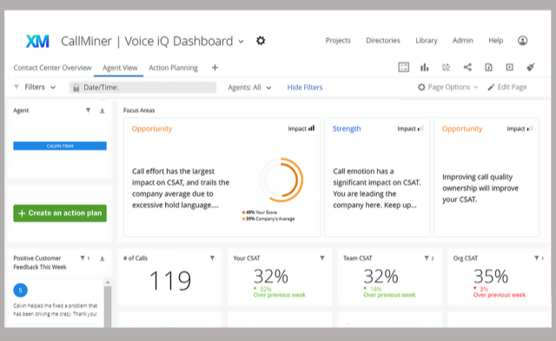This screenshot has height=341, width=556.
Task: Click download icon in Agent widget
Action: click(103, 111)
